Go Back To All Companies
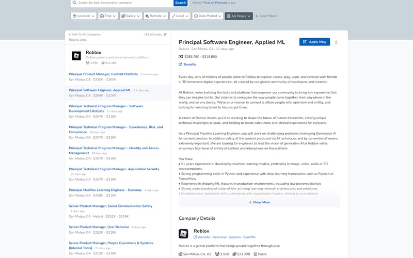 pos(85,35)
